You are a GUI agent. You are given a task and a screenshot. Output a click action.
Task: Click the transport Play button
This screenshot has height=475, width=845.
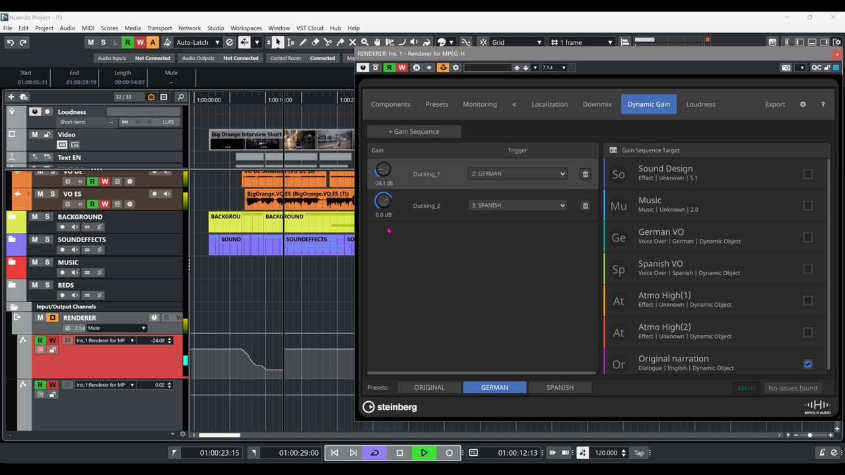pos(424,453)
